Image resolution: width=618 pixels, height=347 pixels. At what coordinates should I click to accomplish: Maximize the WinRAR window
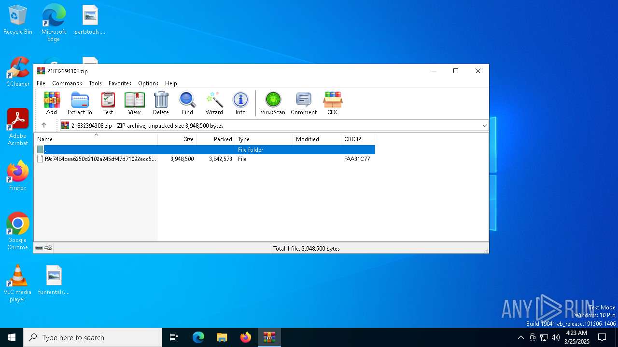[x=455, y=71]
